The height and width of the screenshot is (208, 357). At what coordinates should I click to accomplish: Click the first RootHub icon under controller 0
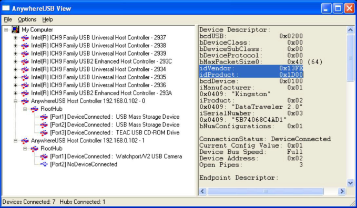34,109
